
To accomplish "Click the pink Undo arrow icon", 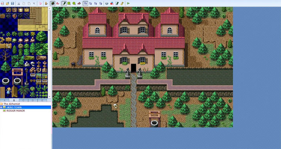I will coord(40,4).
